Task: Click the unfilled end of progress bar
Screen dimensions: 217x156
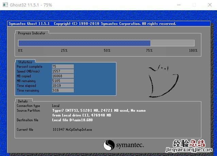Action: coord(172,43)
